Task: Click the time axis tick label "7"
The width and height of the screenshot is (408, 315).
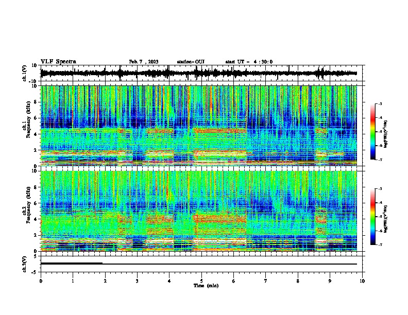Action: tap(266, 281)
